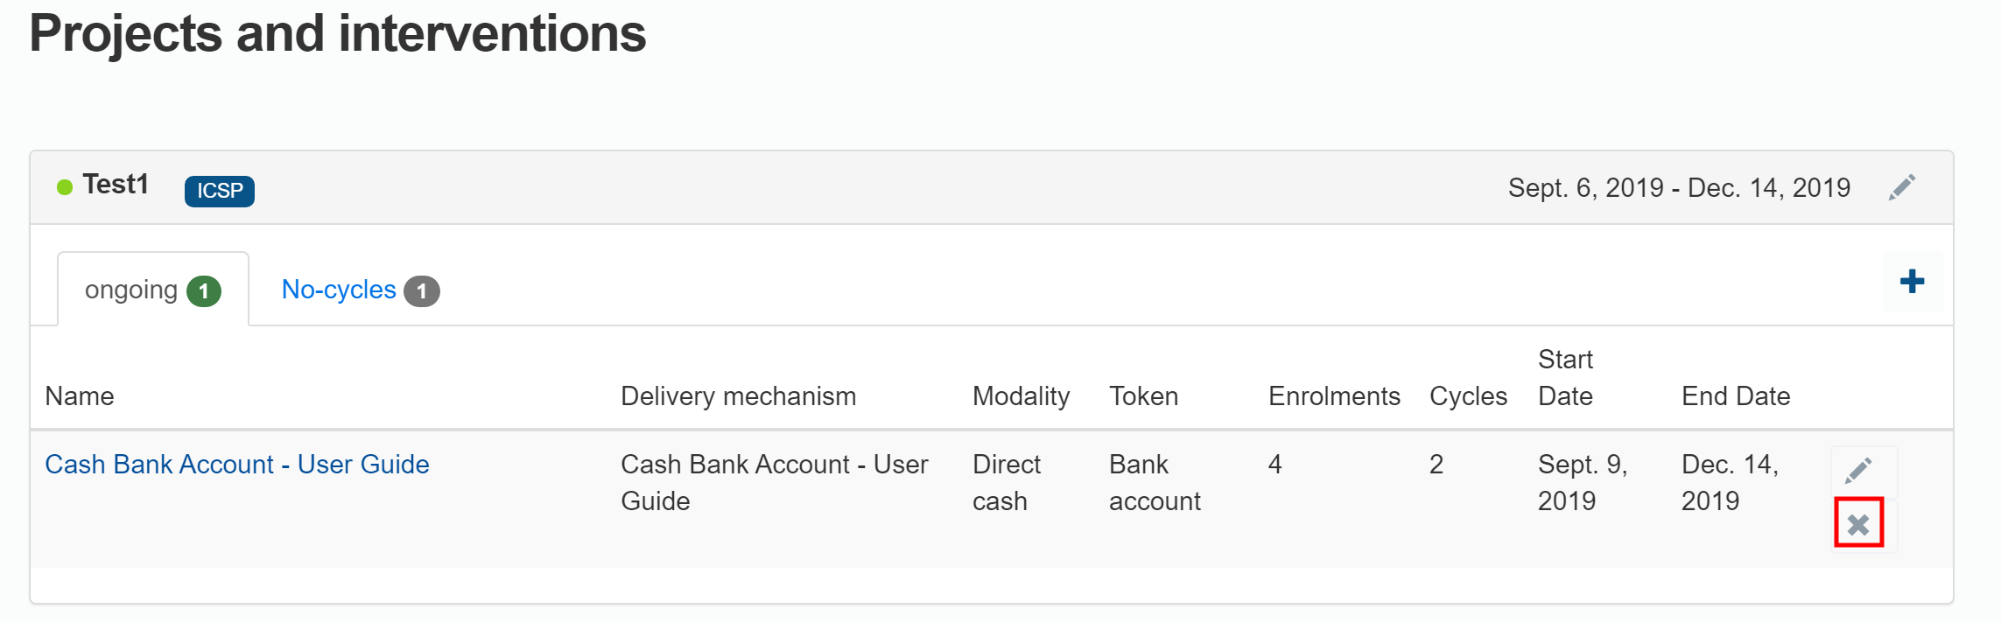The height and width of the screenshot is (623, 2001).
Task: Click the grey count badge on No-cycles
Action: (x=421, y=291)
